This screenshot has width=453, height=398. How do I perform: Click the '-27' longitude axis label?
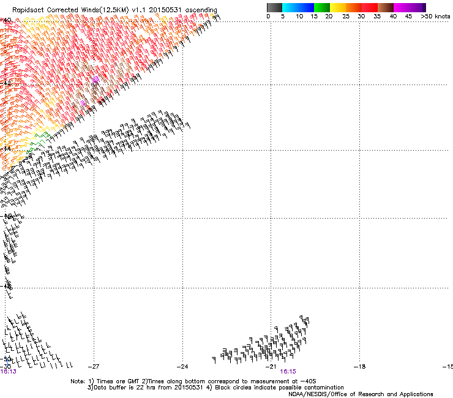coord(94,367)
